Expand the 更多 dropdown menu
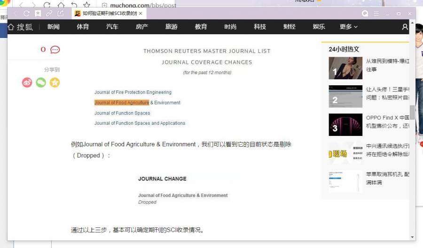 pyautogui.click(x=349, y=27)
